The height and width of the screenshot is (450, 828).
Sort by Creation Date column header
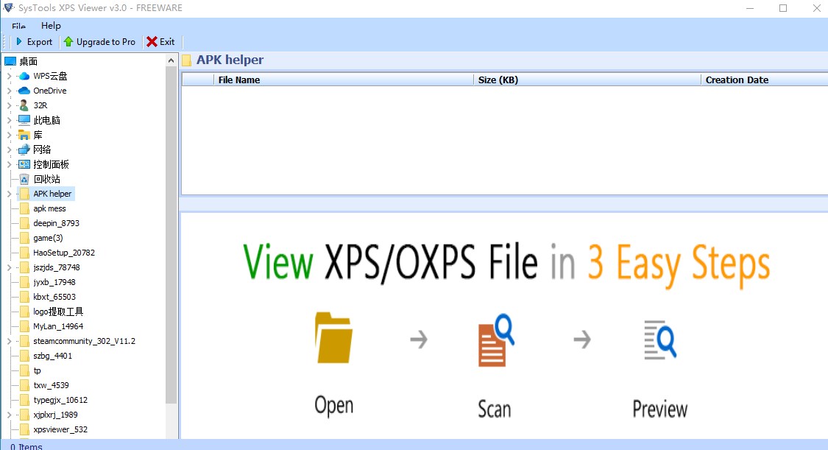[736, 80]
